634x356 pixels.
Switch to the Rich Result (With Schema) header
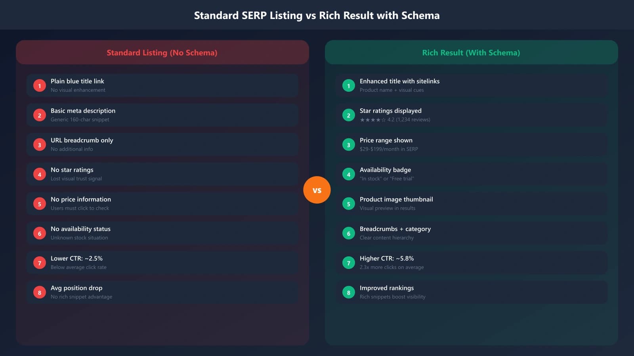[471, 52]
